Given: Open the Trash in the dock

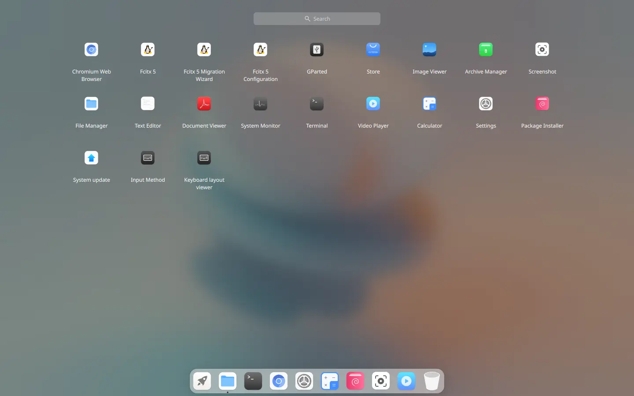Looking at the screenshot, I should point(431,381).
